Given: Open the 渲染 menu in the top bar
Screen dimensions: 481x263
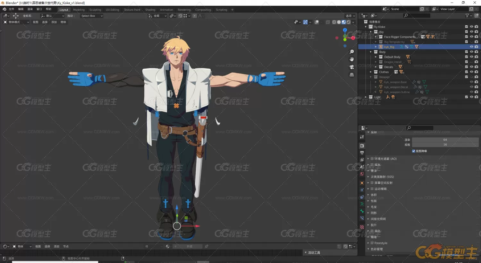Looking at the screenshot, I should coord(30,9).
